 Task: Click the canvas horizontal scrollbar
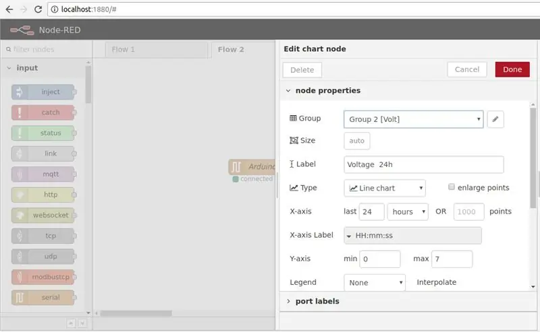coord(136,313)
